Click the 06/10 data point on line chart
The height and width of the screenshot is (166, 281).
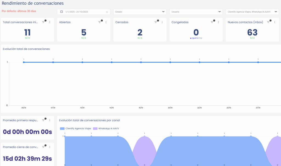(24, 62)
